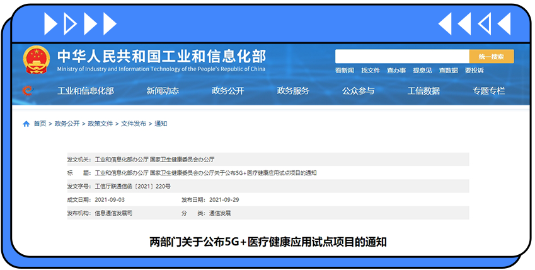Select the 工业和信息化部 navigation menu

coord(86,91)
